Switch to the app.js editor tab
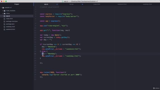The width and height of the screenshot is (160, 90). (x=46, y=4)
